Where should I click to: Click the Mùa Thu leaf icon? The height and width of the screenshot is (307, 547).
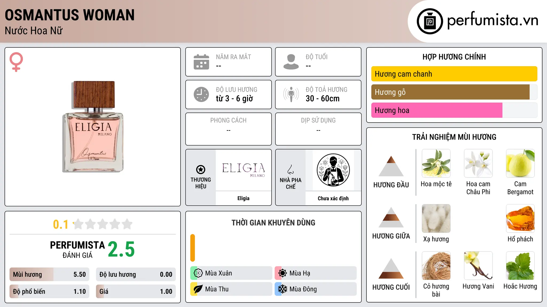point(198,289)
